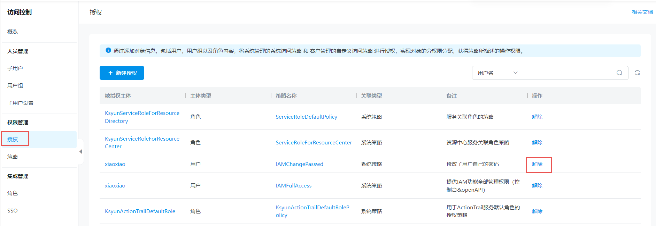
Task: Open ServiceRoleDefaultPolicy policy link
Action: point(306,117)
